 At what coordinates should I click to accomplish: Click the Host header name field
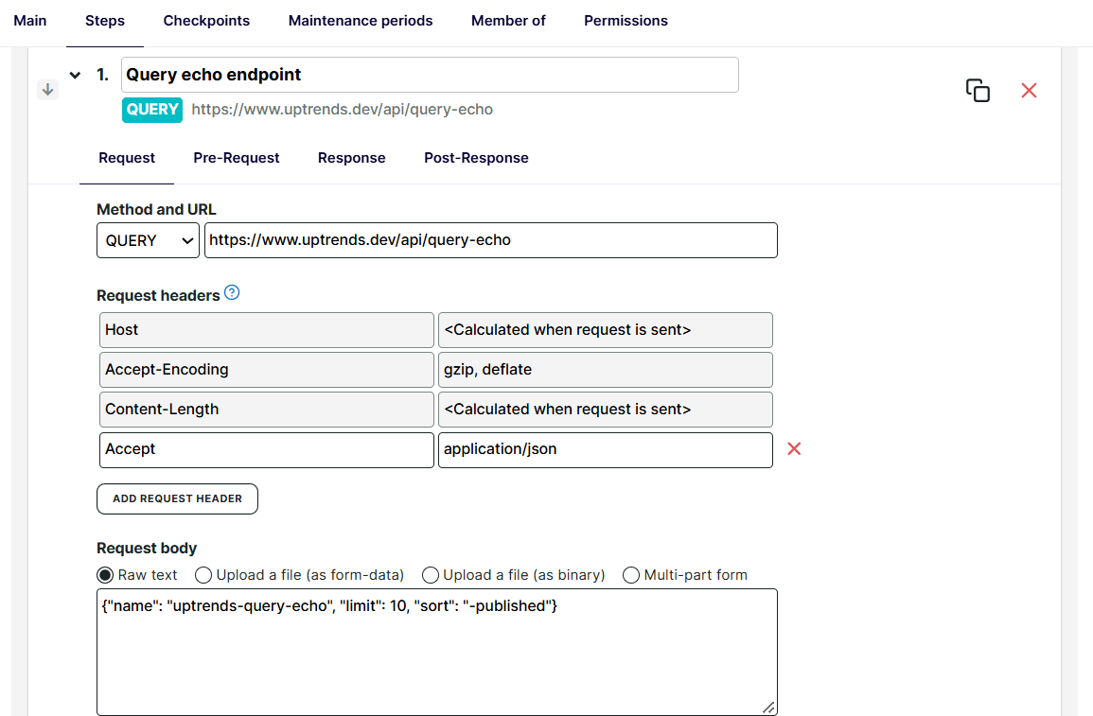coord(266,330)
